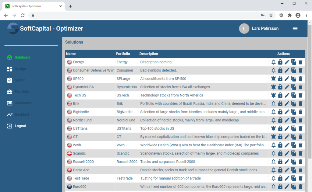
Task: Open the Lars Pehrsson user profile
Action: click(259, 29)
